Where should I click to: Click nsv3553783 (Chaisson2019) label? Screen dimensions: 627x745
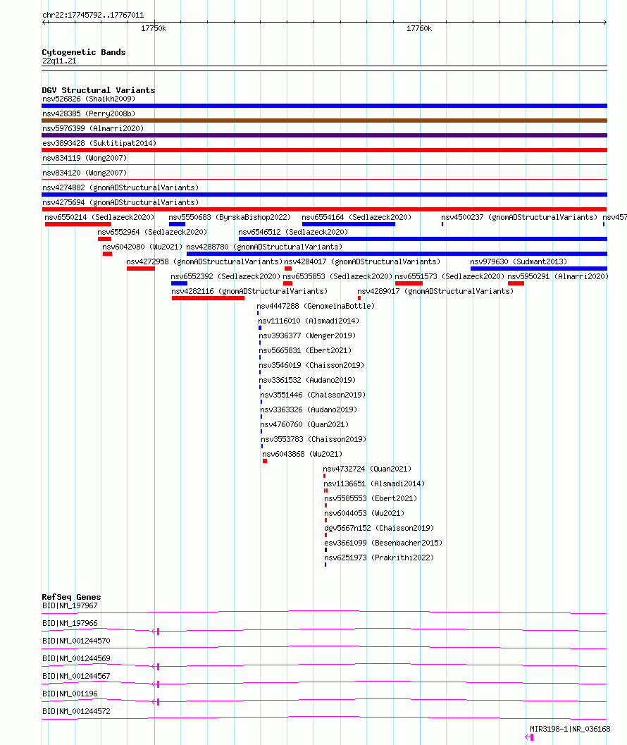click(x=314, y=439)
